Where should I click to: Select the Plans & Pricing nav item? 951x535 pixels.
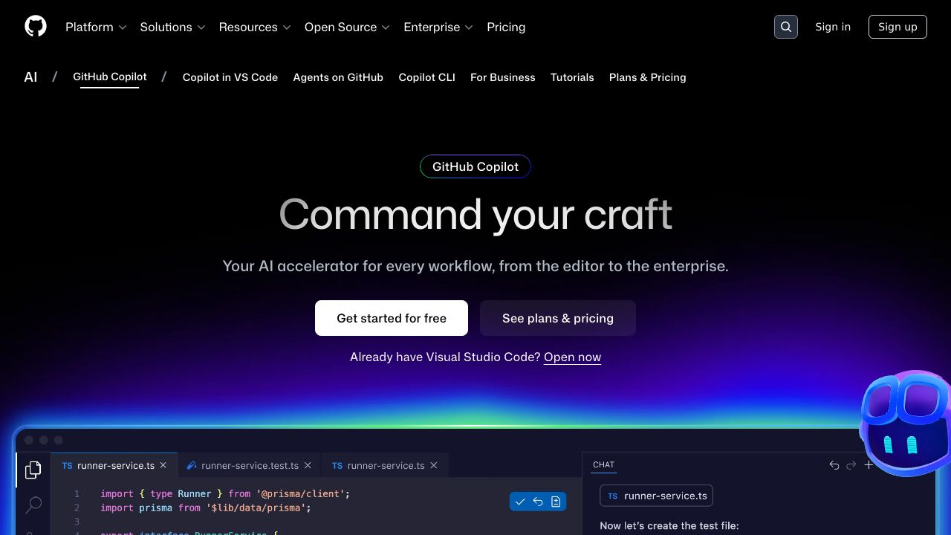[x=647, y=77]
